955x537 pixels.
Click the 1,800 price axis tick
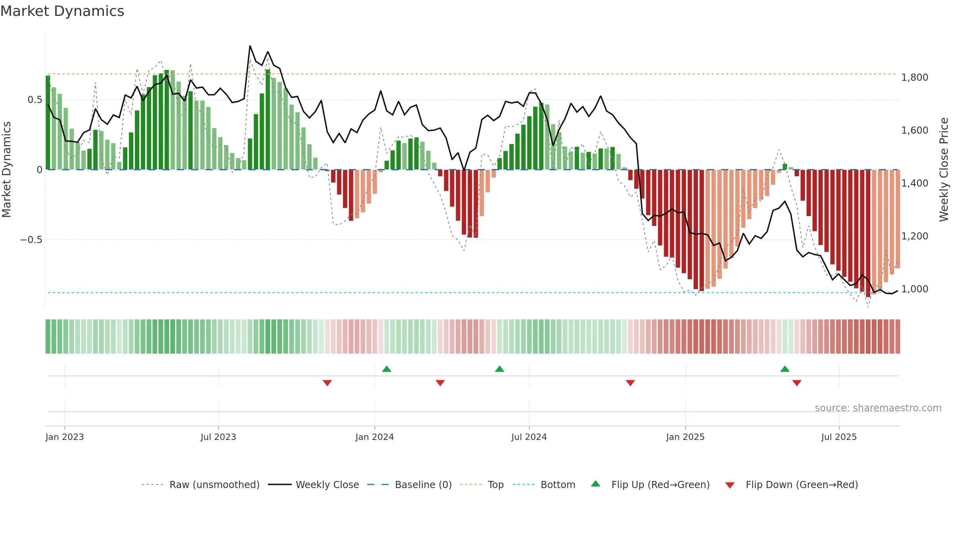915,77
